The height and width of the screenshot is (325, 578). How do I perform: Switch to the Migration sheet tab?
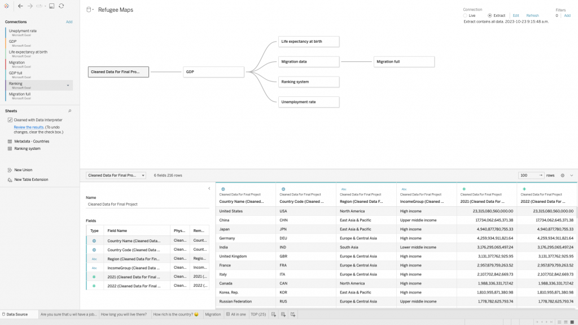tap(213, 315)
